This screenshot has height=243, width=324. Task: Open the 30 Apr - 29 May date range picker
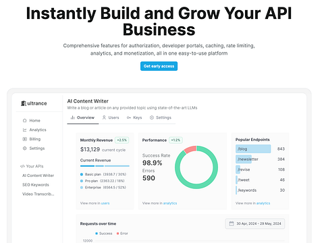tap(255, 223)
